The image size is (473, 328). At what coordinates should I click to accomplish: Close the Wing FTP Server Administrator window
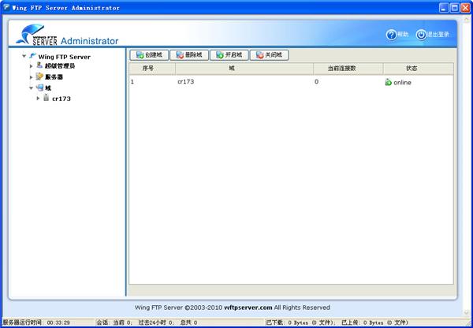click(x=465, y=8)
